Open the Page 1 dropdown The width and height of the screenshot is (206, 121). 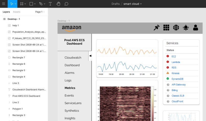(x=40, y=12)
